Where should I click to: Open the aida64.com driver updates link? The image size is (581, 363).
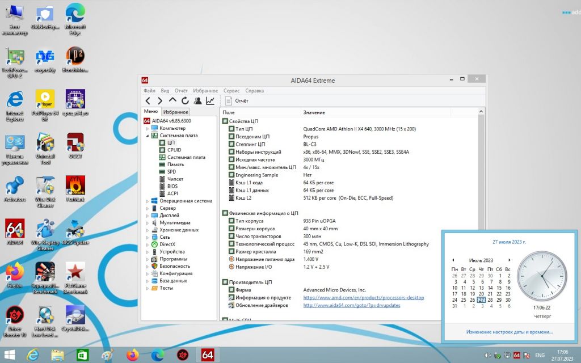[352, 306]
